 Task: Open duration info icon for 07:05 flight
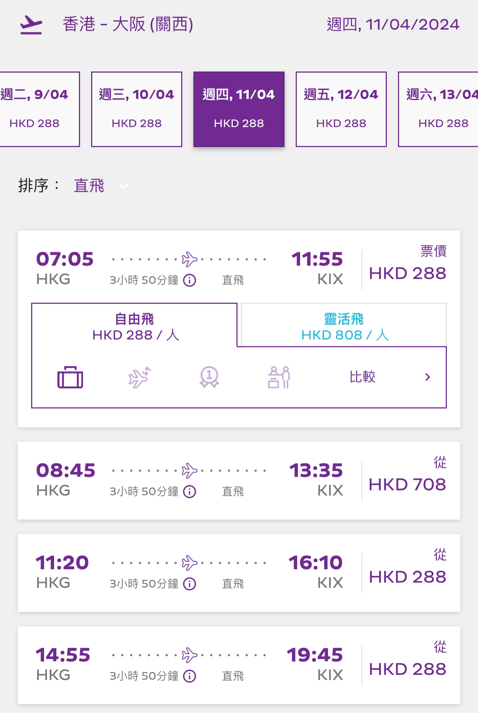coord(190,280)
